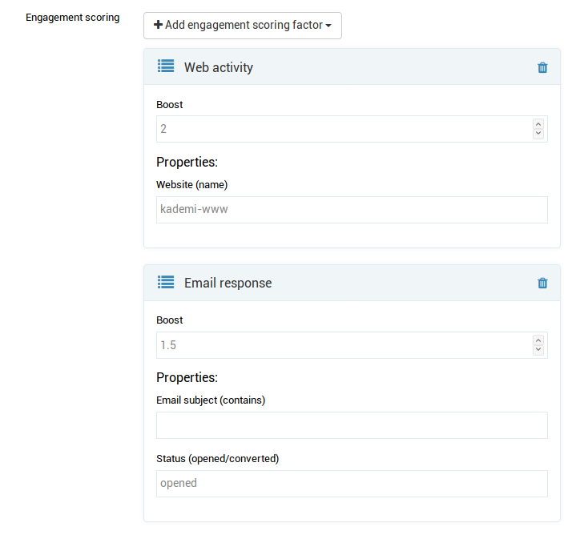
Task: Decrease the Web activity boost value
Action: [x=538, y=134]
